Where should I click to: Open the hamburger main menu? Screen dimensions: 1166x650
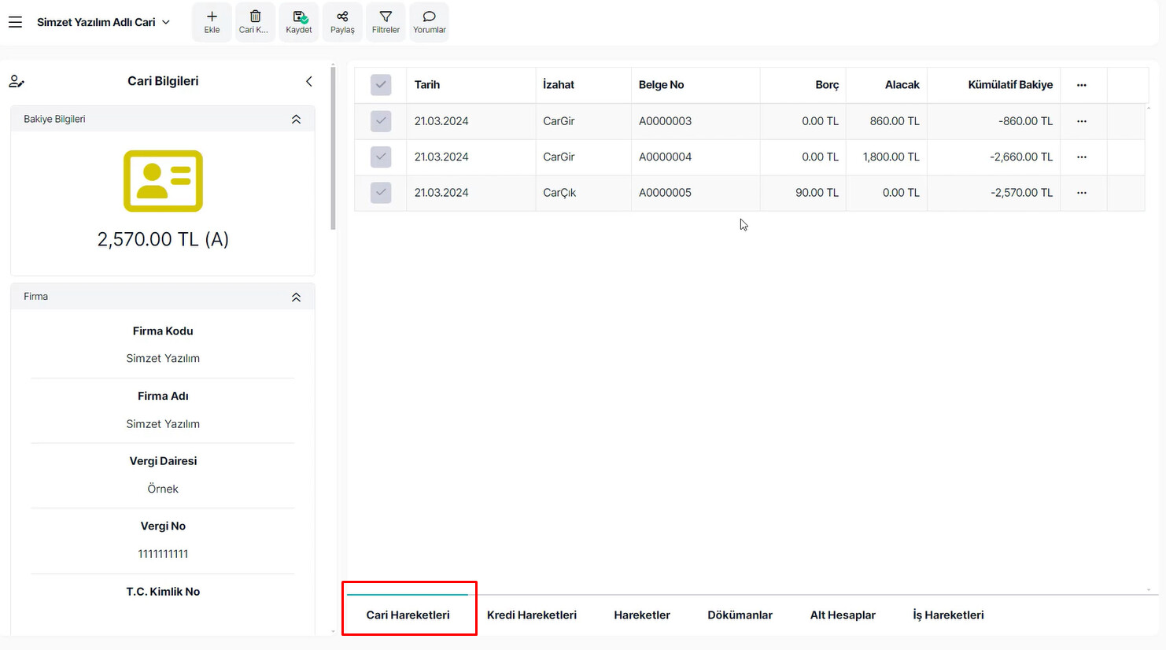(15, 22)
